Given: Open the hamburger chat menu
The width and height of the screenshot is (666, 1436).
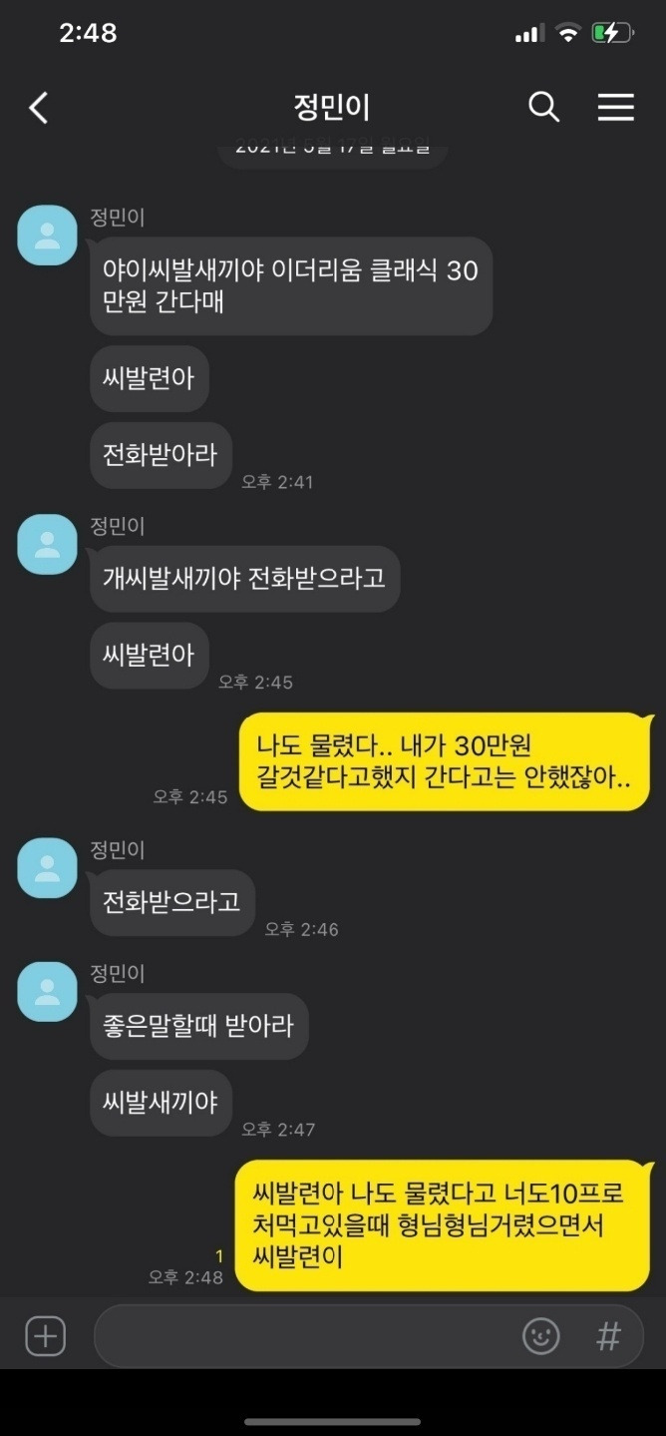Looking at the screenshot, I should [616, 107].
